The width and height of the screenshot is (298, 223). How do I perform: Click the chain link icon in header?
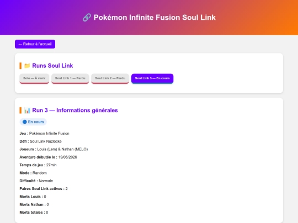tap(87, 18)
